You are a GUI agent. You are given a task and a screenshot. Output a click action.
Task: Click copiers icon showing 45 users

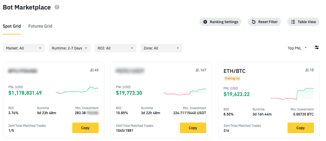[92, 70]
